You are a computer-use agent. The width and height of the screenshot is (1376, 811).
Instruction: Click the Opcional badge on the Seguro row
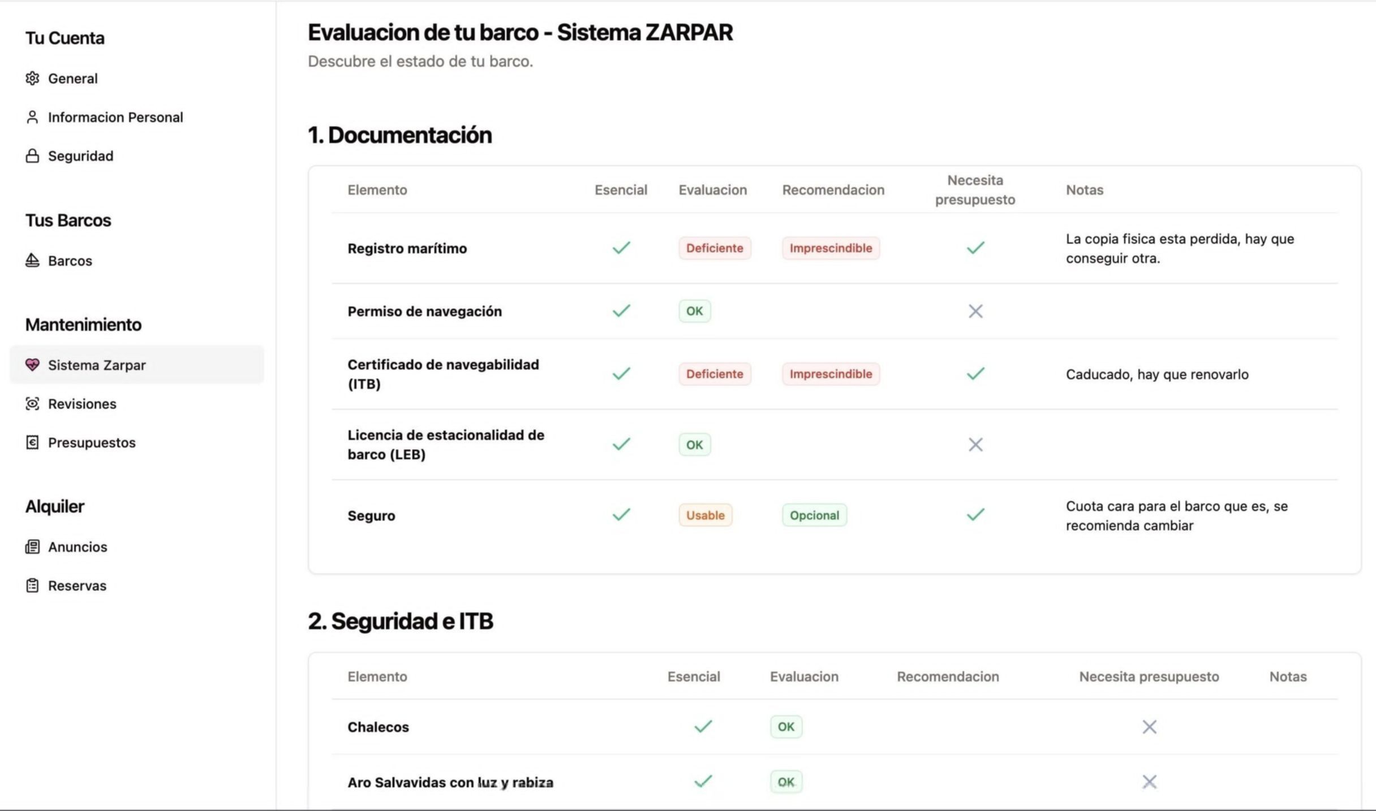(x=814, y=515)
